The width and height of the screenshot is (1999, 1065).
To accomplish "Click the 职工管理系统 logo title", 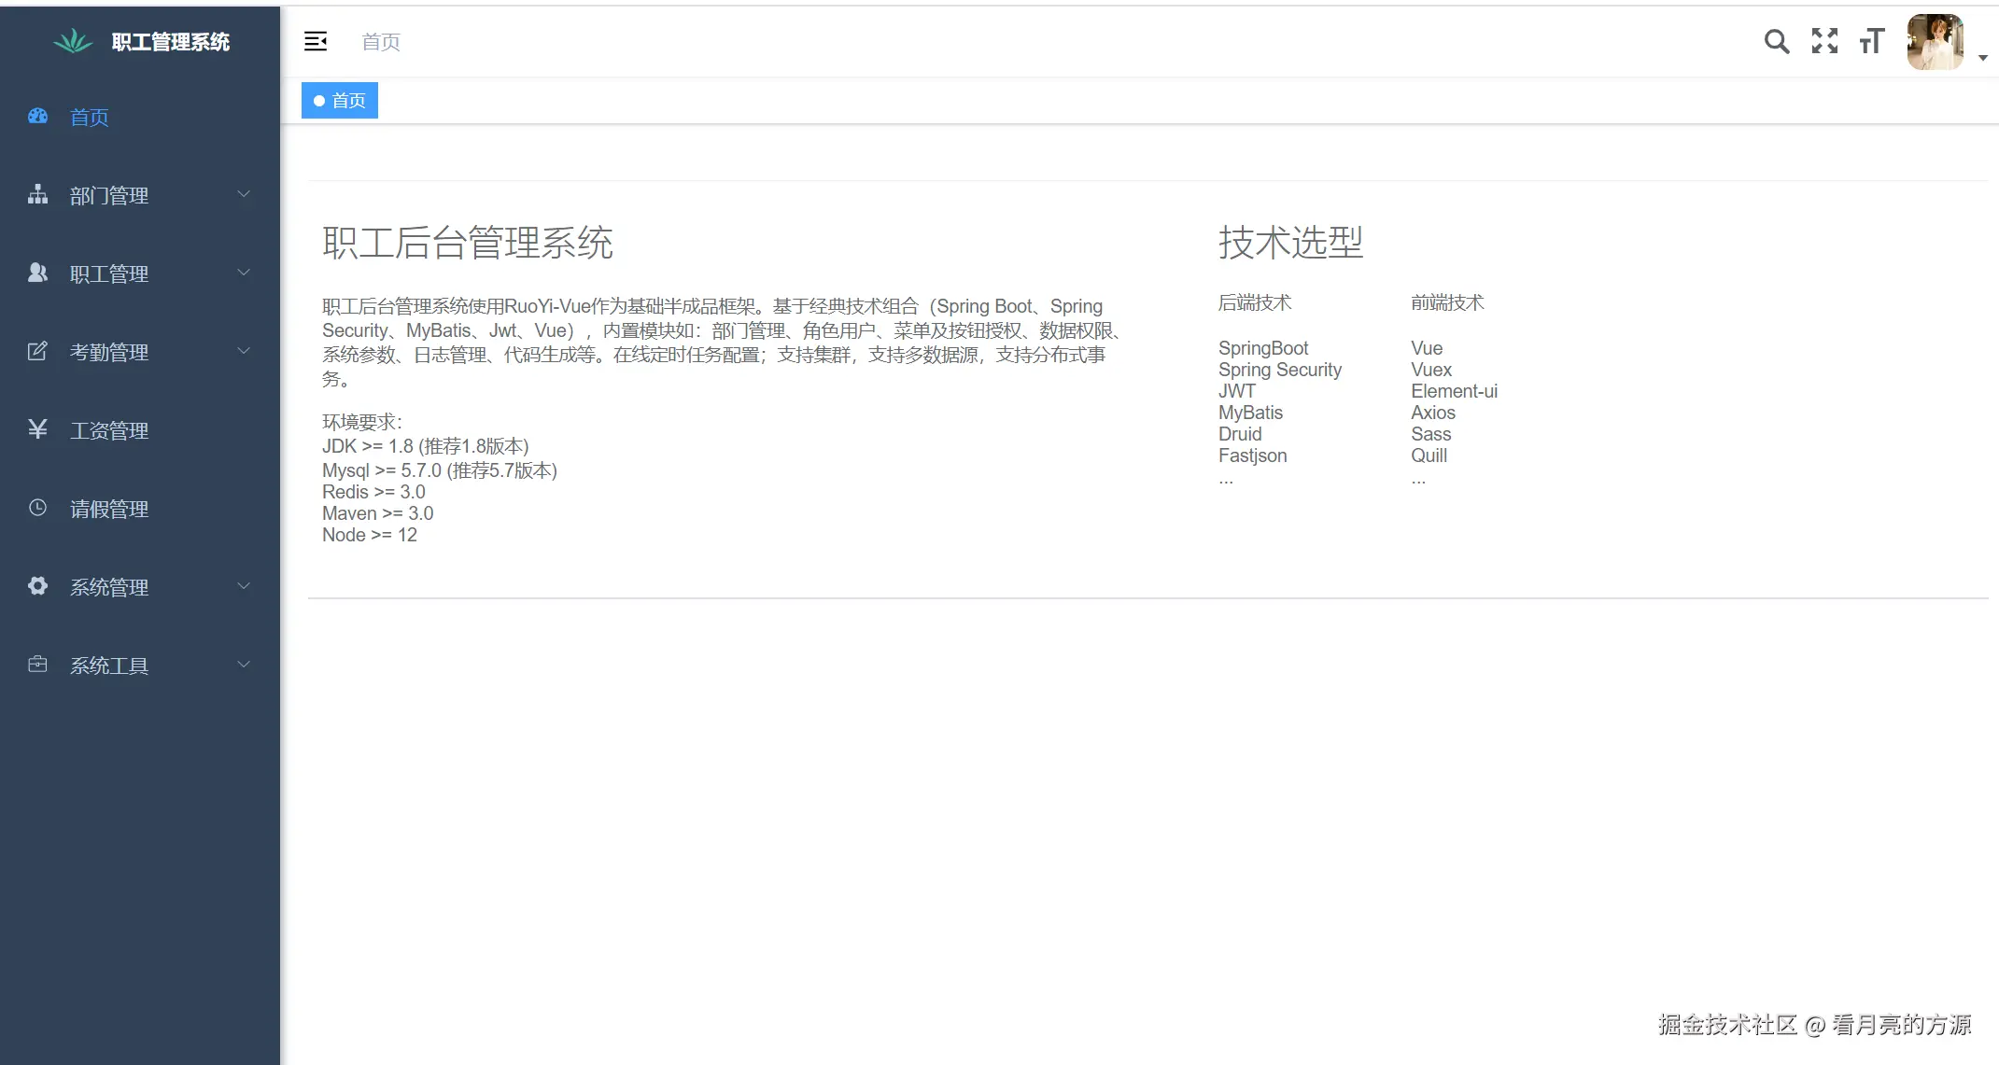I will click(170, 42).
